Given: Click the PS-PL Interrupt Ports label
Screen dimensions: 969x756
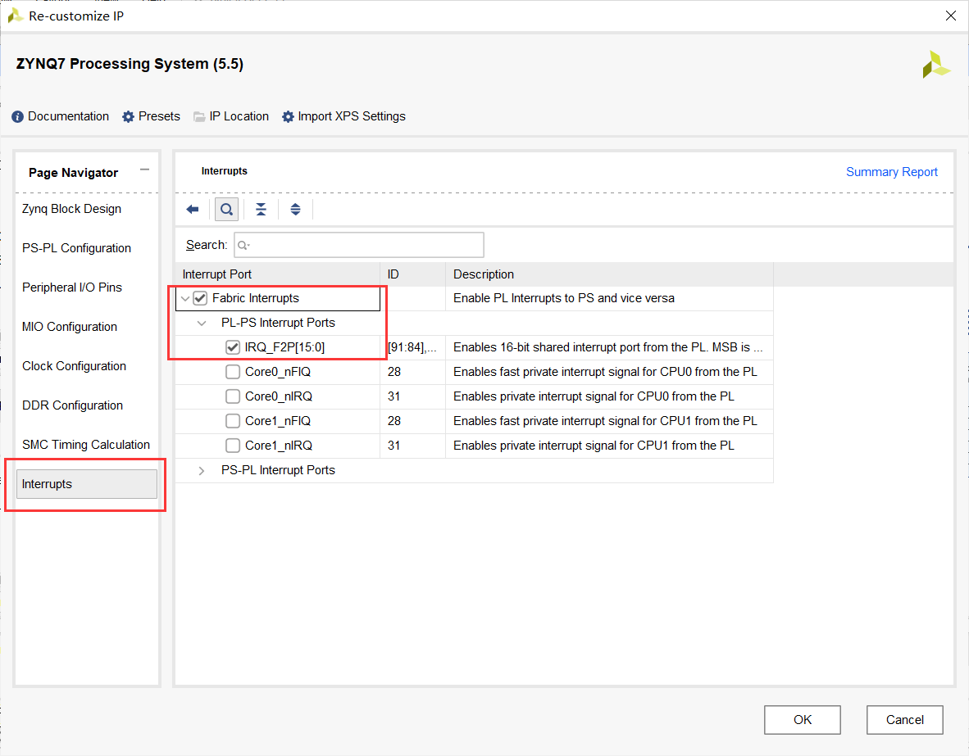Looking at the screenshot, I should pos(278,470).
